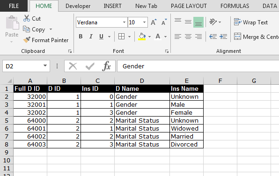The image size is (279, 176).
Task: Select the Divorced cell
Action: [186, 144]
